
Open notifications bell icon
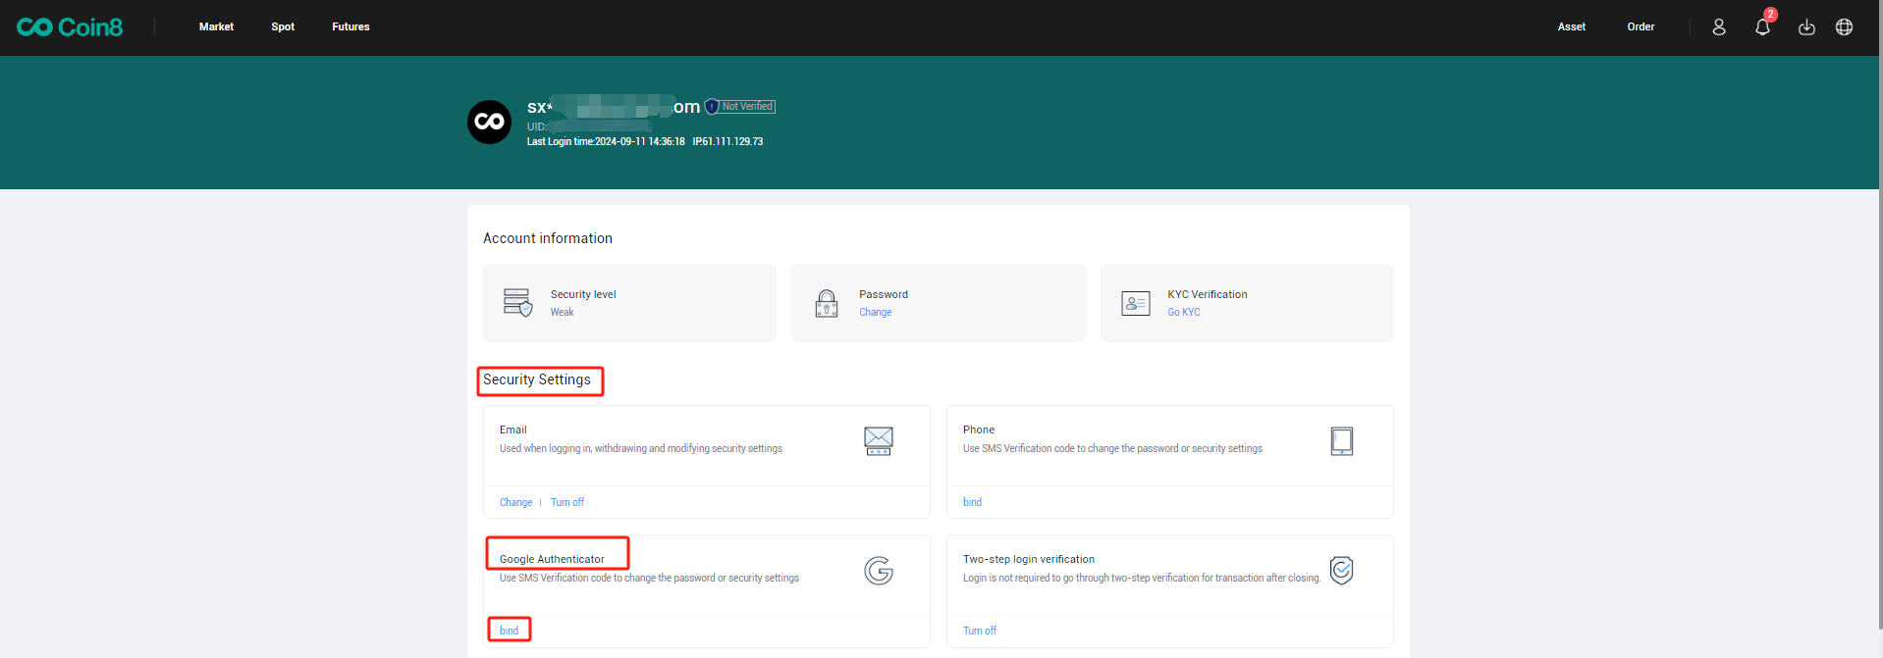click(1762, 27)
